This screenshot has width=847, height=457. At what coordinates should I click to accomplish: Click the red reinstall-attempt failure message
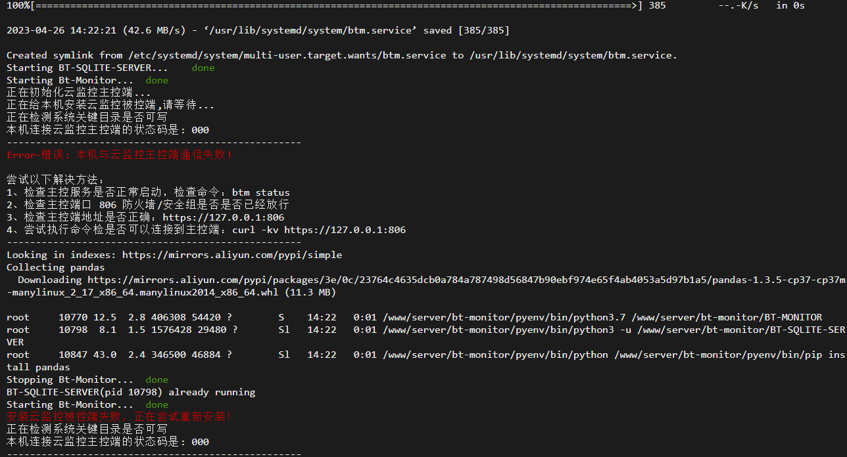(118, 417)
